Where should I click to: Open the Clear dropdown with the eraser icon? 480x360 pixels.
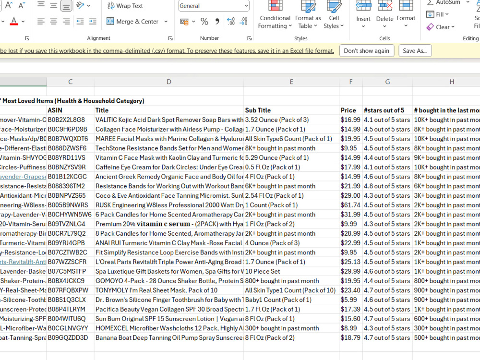[x=441, y=27]
